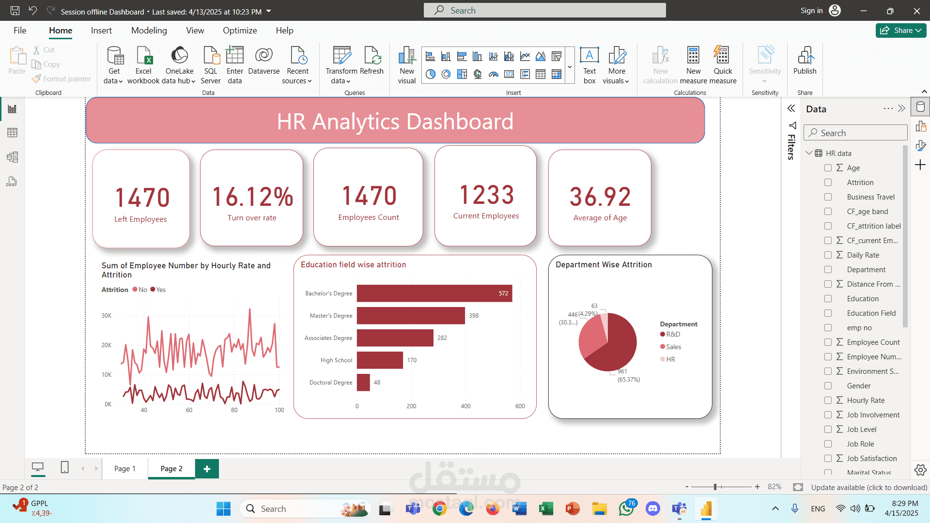Select the donut chart visual type
This screenshot has width=930, height=523.
coord(446,74)
